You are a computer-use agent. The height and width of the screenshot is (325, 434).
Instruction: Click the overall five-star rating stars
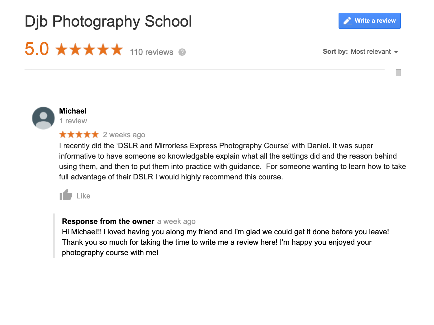(89, 49)
